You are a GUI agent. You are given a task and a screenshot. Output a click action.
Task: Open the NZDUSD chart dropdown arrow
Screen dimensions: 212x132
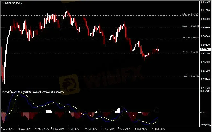[x=3, y=3]
